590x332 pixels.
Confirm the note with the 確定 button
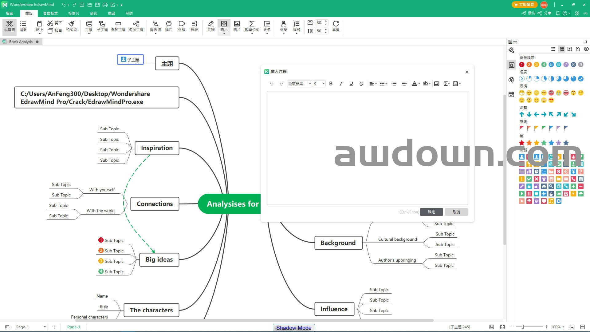point(431,212)
